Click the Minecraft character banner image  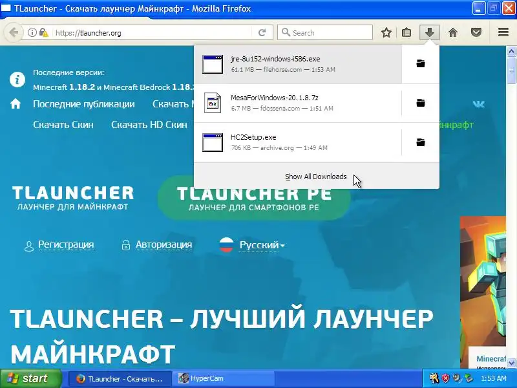coord(483,281)
